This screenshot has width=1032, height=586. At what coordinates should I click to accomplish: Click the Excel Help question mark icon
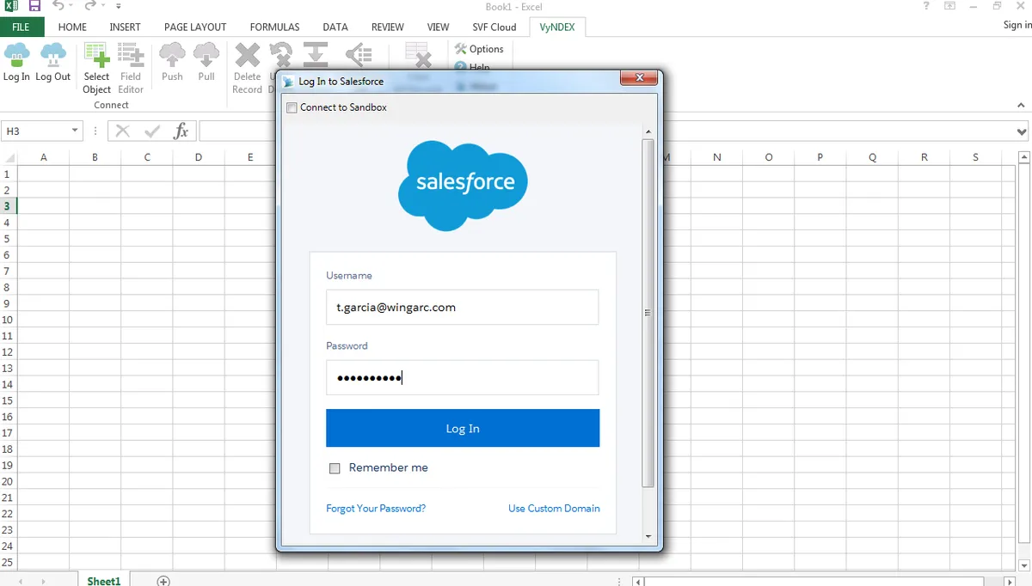click(926, 6)
